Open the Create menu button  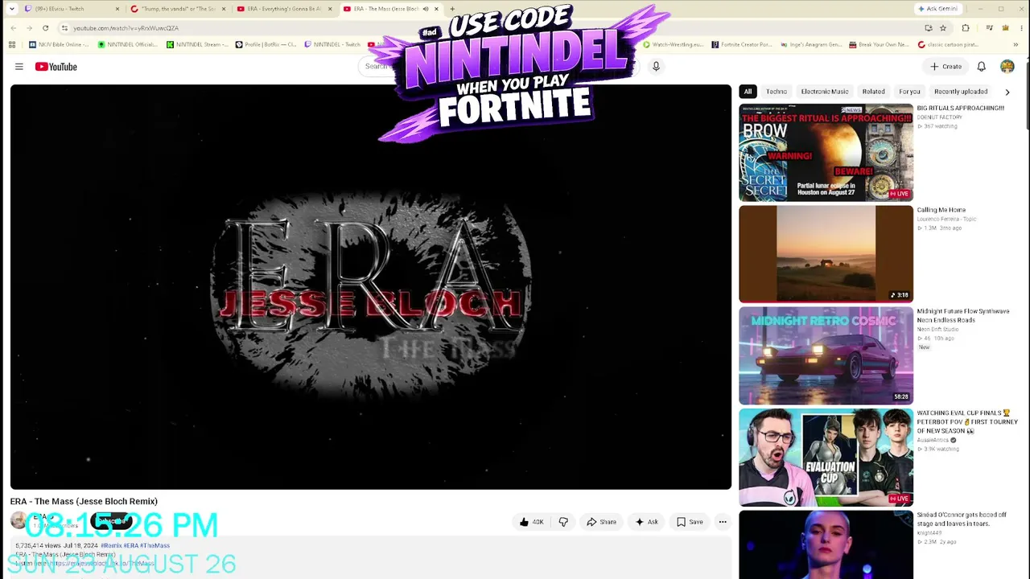pos(946,67)
